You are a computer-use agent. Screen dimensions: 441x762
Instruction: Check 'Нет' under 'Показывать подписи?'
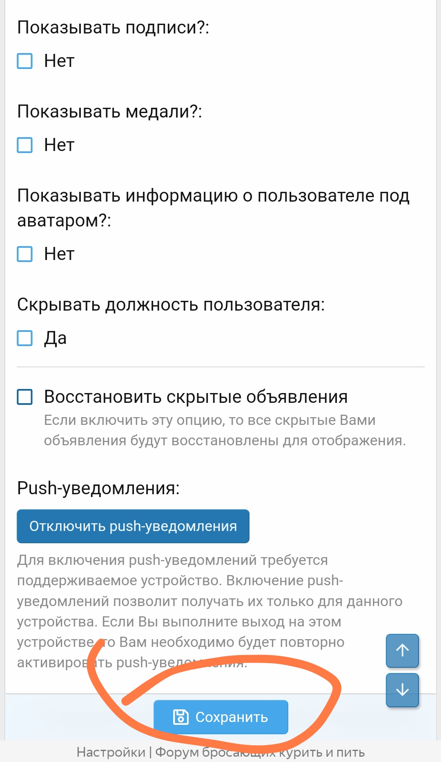point(24,61)
